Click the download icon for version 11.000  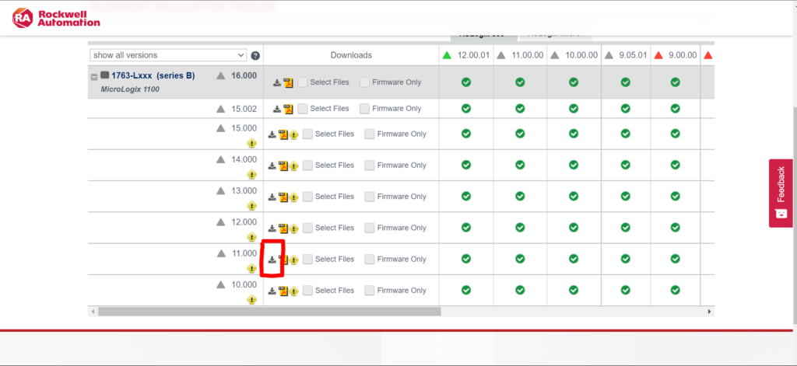(x=272, y=260)
